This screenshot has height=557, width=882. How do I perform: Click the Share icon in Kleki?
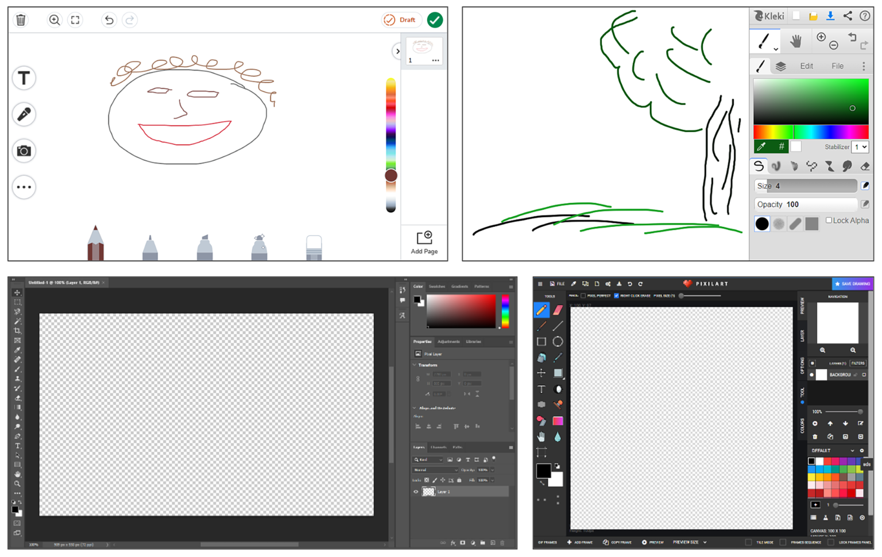pyautogui.click(x=848, y=16)
